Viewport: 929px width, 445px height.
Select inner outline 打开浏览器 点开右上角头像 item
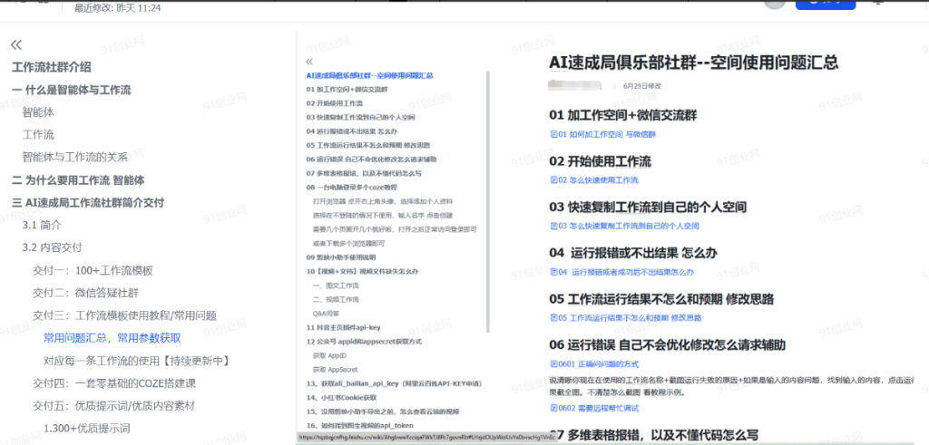pyautogui.click(x=383, y=201)
